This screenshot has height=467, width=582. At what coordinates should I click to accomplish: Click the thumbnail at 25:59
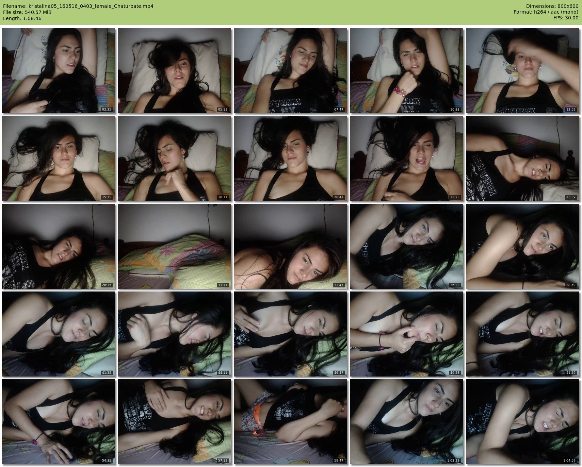click(523, 159)
